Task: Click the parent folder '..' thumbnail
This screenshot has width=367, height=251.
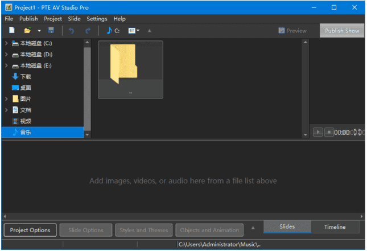Action: pos(130,69)
